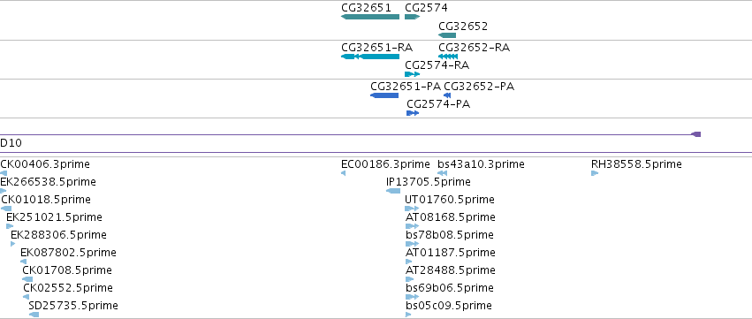This screenshot has height=319, width=752.
Task: Open the AT08168.5prime label
Action: (x=450, y=217)
